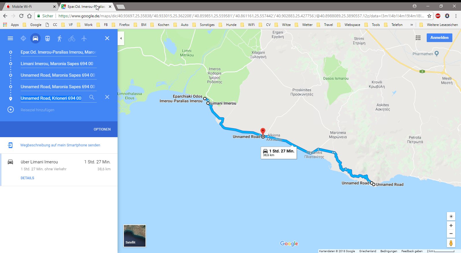This screenshot has height=253, width=461.
Task: Click the search icon in destination field
Action: point(92,97)
